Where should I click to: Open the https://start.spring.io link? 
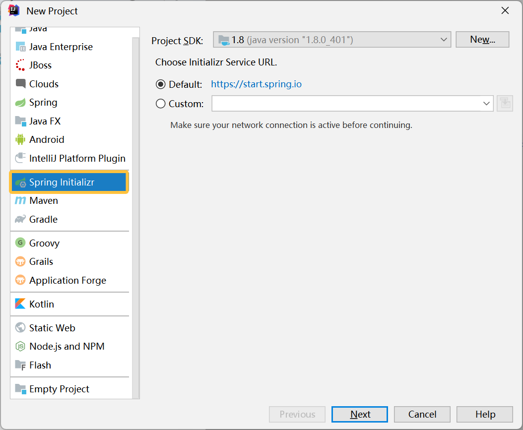tap(256, 84)
